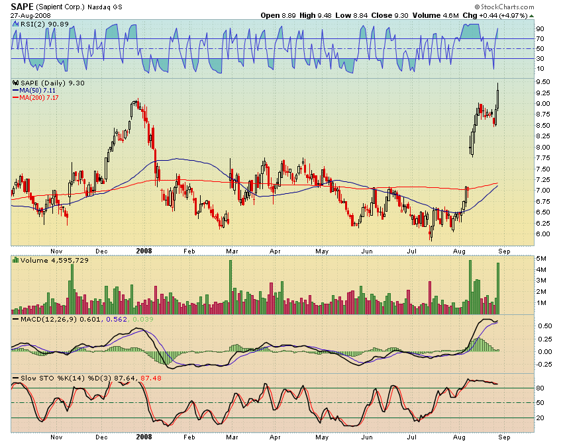
Task: Click the green up arrow after Chg
Action: point(531,16)
